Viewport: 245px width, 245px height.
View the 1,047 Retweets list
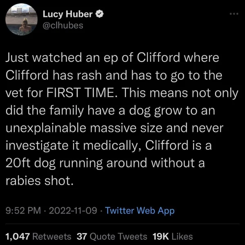coord(38,236)
